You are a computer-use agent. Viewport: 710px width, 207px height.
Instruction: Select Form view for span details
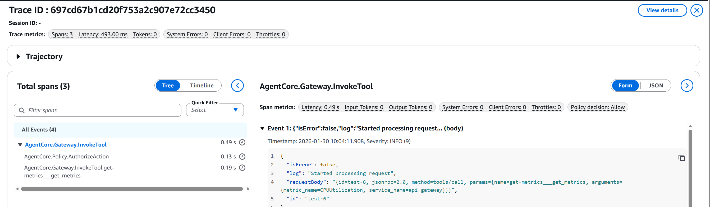coord(625,86)
